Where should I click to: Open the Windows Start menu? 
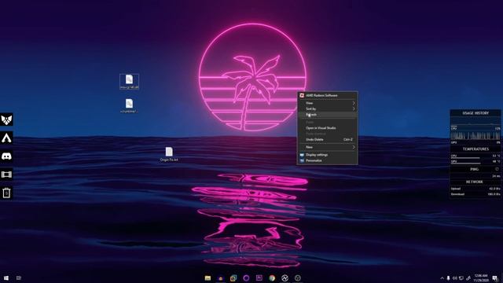(6, 277)
